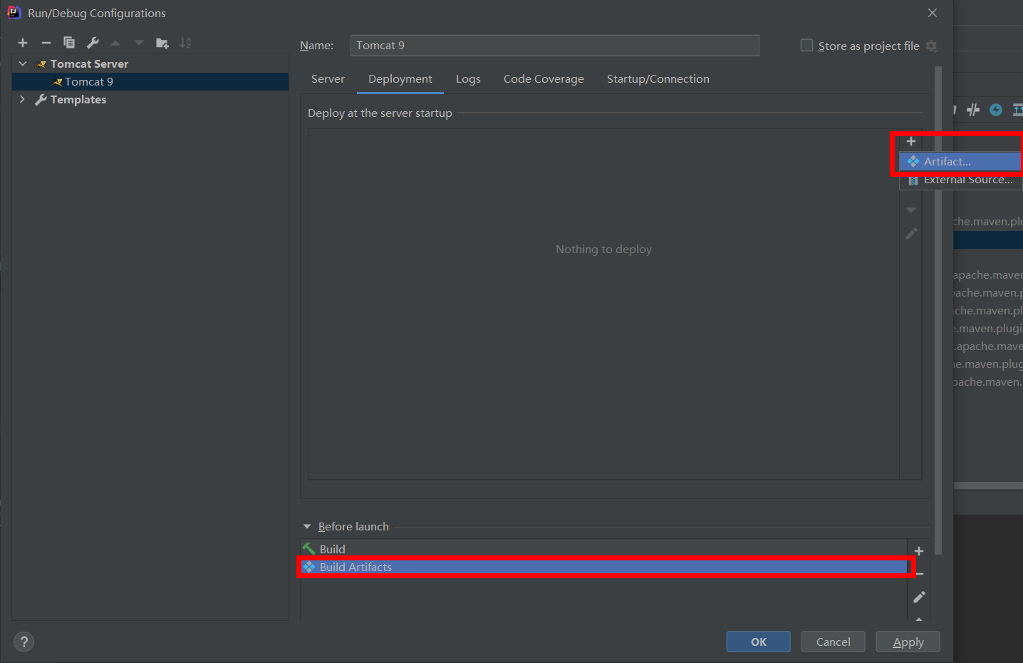Image resolution: width=1023 pixels, height=663 pixels.
Task: Remove selected configuration with minus icon
Action: coord(46,43)
